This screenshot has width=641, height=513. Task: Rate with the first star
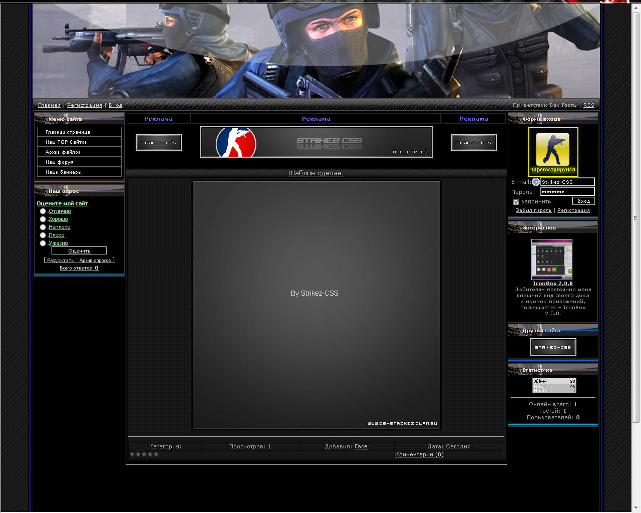(132, 454)
